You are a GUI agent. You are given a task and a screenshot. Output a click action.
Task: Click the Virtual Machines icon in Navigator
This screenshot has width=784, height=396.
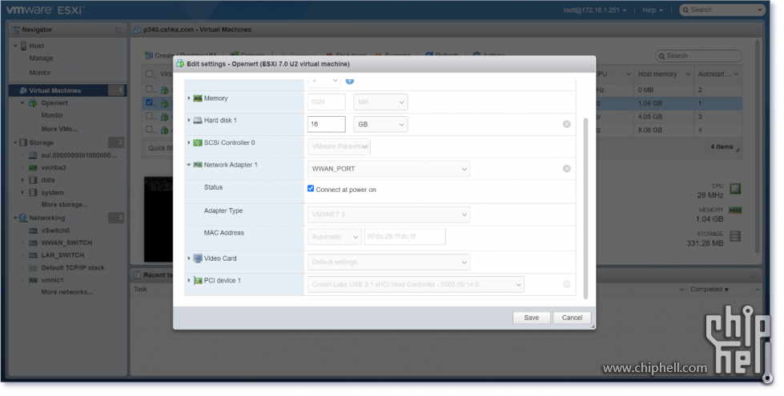pyautogui.click(x=23, y=90)
